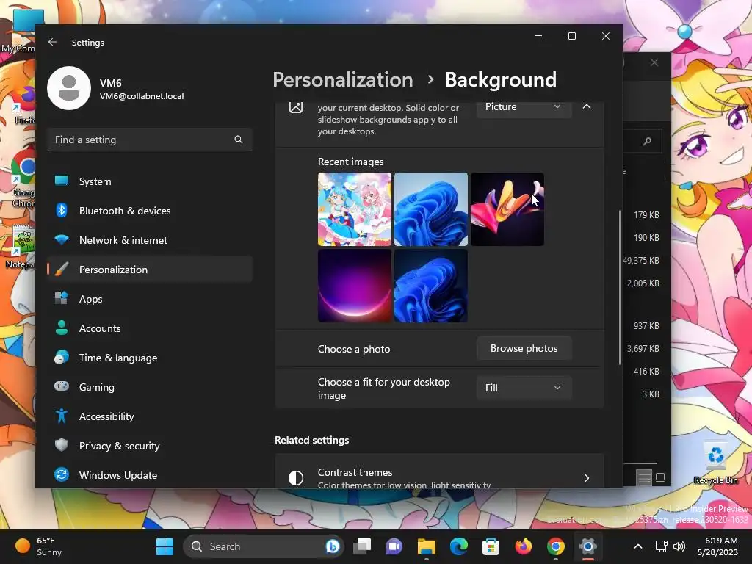This screenshot has height=564, width=752.
Task: Open Bing chat icon in taskbar search
Action: click(332, 546)
